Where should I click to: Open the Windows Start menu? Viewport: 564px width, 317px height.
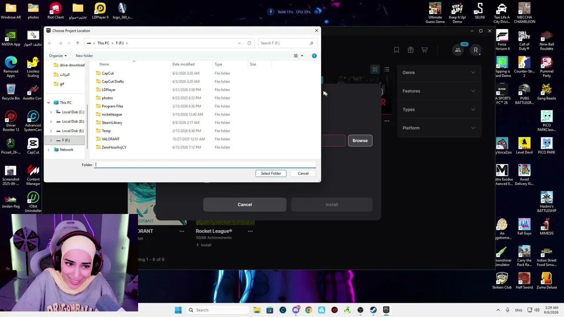click(178, 310)
